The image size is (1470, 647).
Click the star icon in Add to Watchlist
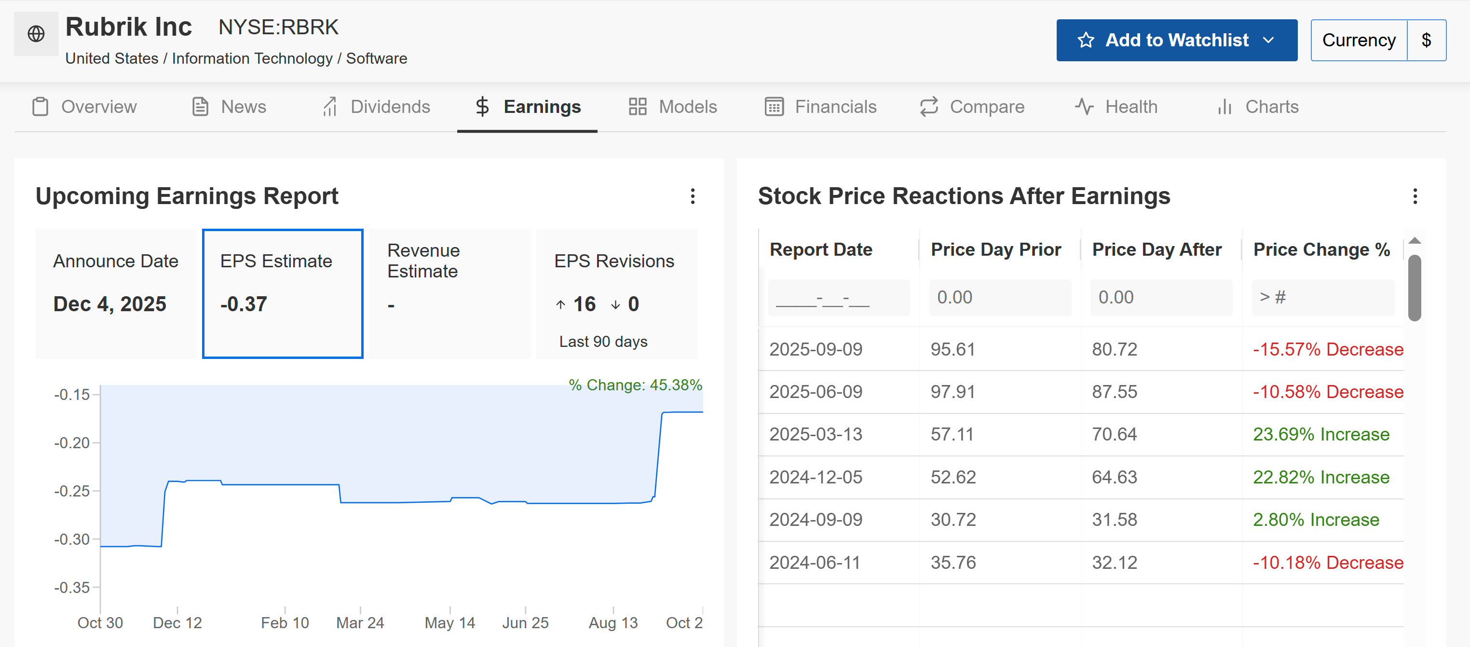pos(1086,40)
